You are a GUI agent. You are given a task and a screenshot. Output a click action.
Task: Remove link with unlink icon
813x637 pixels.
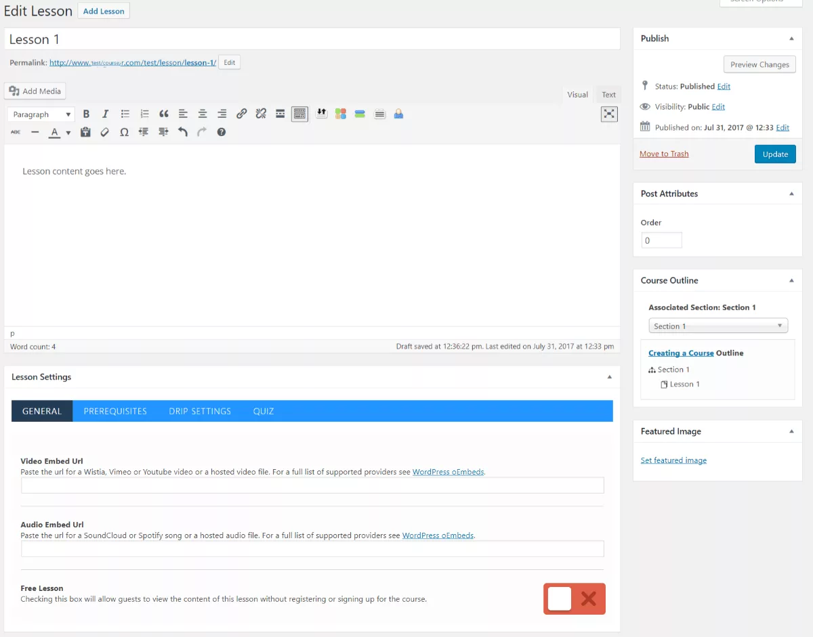coord(261,114)
